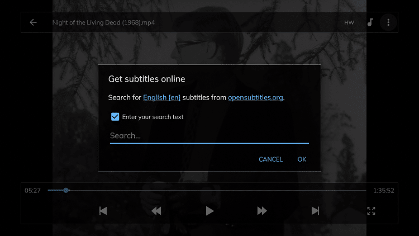Play the paused video
This screenshot has height=236, width=419.
209,211
